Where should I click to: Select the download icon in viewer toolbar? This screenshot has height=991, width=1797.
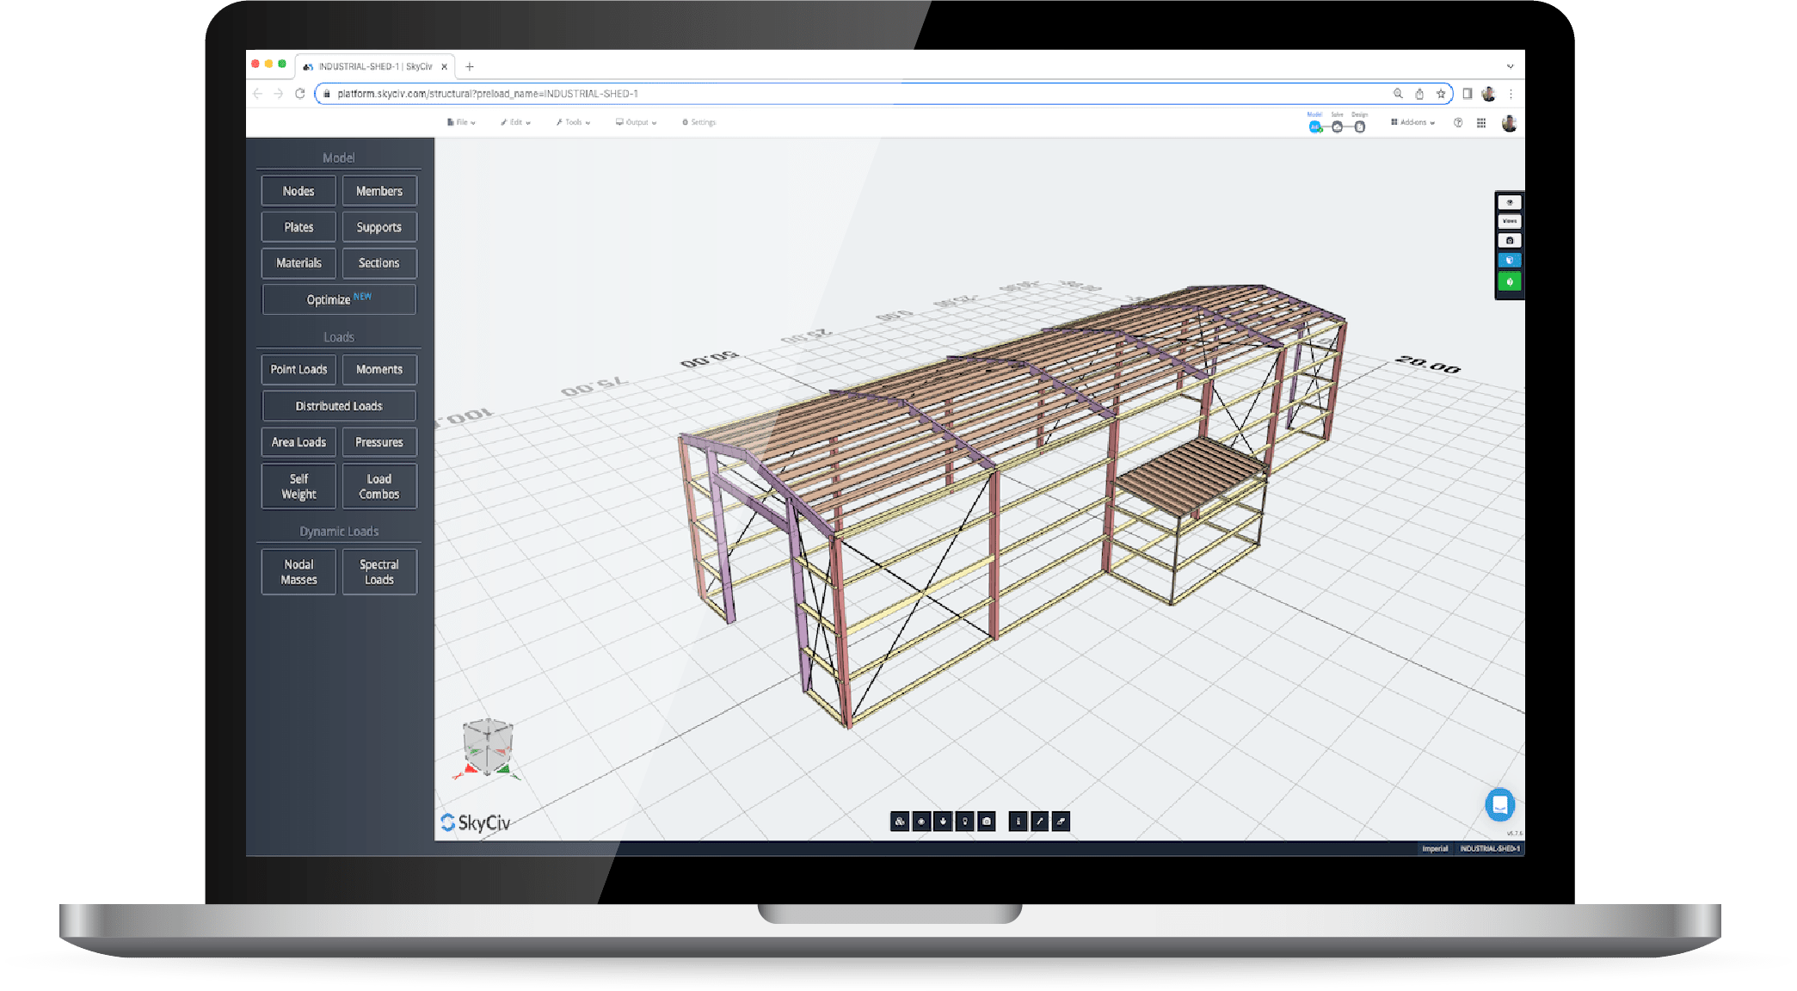[943, 822]
